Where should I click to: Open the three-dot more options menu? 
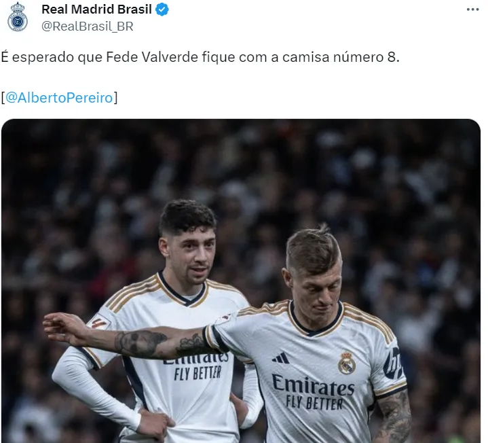pos(473,10)
